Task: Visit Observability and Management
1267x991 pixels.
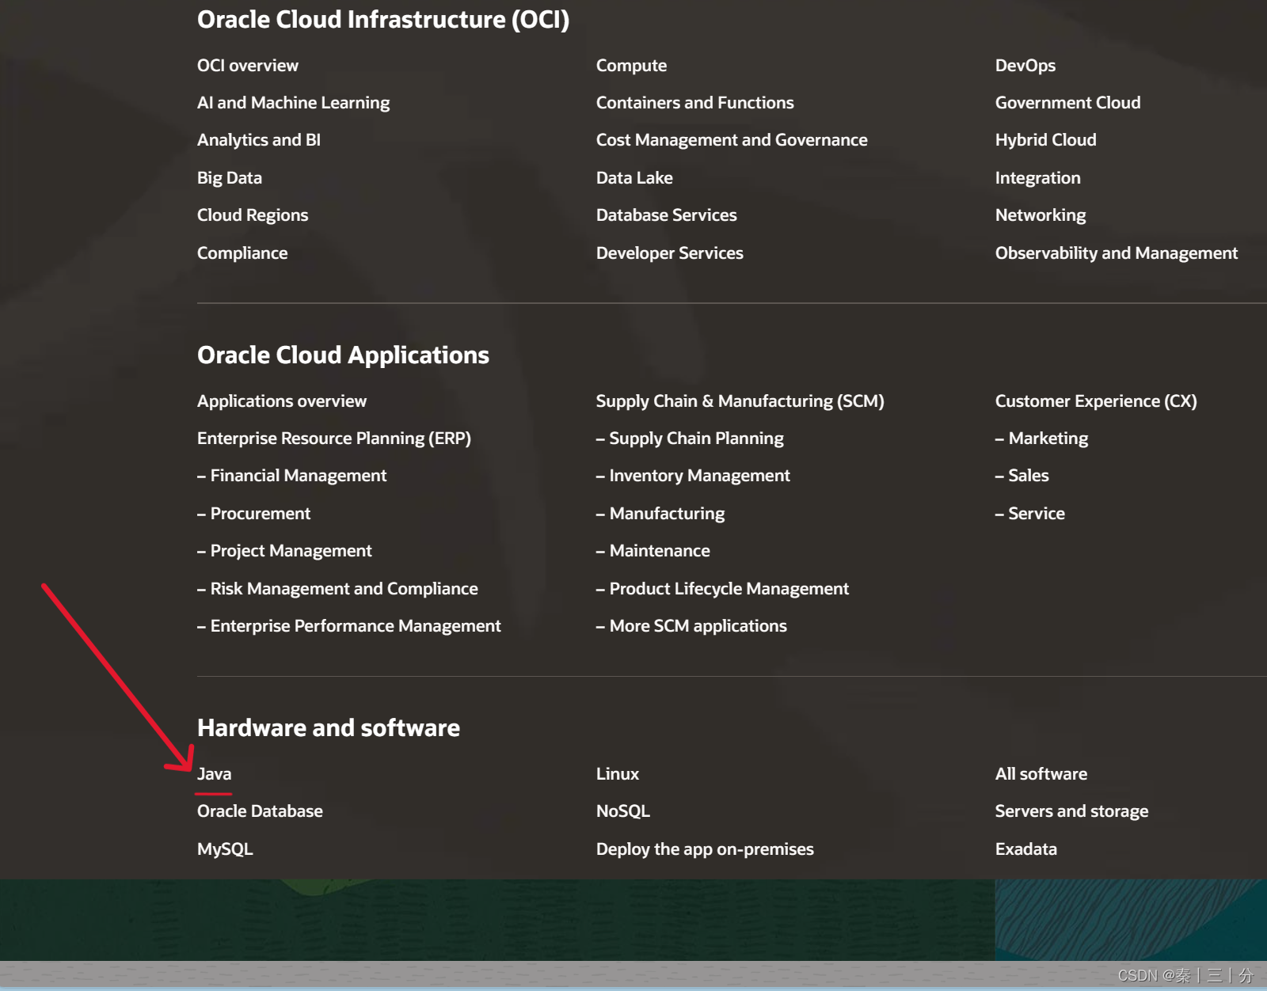Action: 1116,253
